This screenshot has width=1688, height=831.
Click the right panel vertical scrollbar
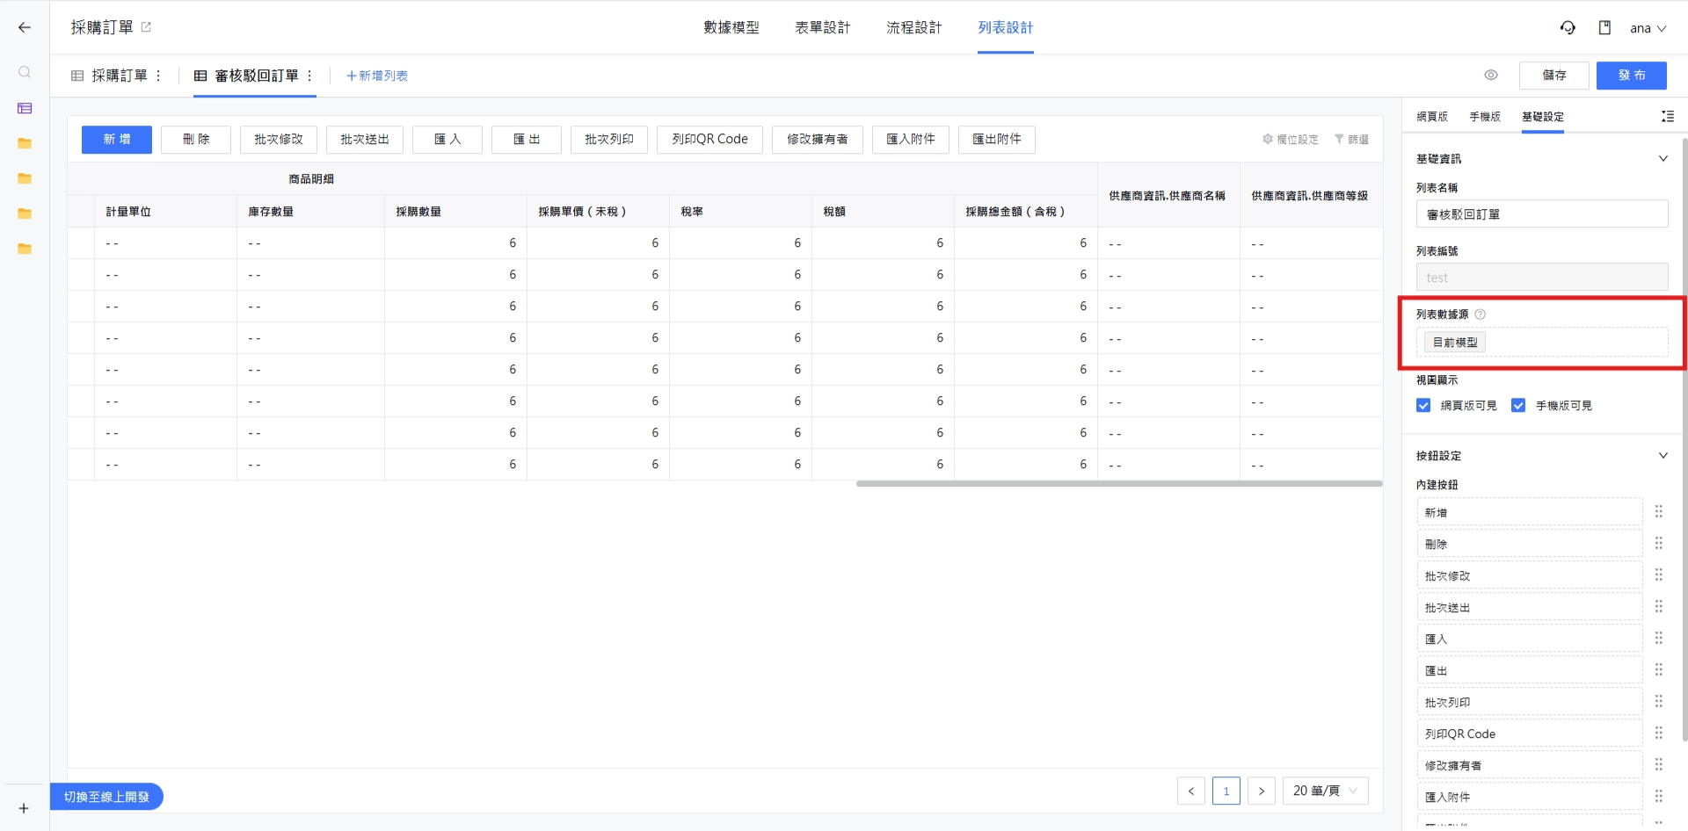point(1684,439)
